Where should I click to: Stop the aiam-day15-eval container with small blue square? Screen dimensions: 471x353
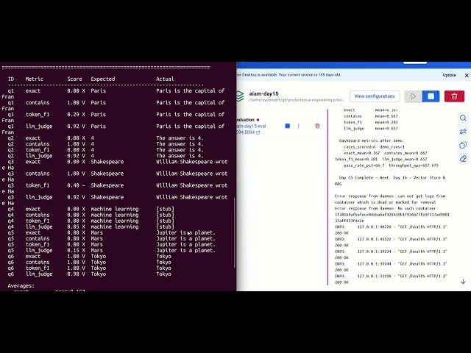(288, 126)
